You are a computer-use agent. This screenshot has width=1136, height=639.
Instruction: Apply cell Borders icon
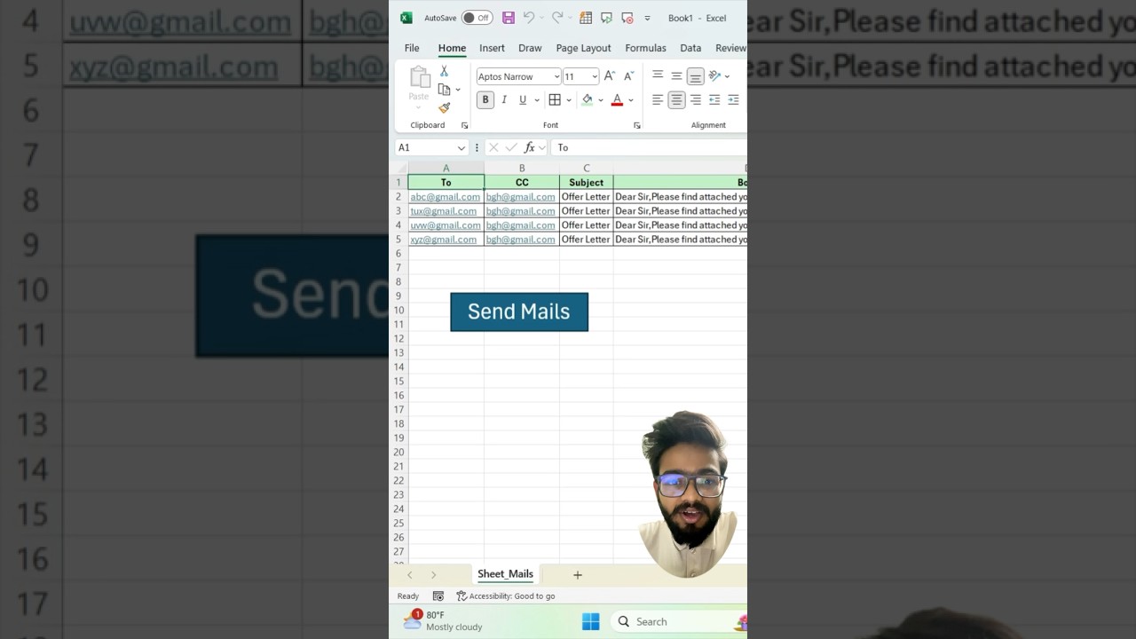[555, 100]
